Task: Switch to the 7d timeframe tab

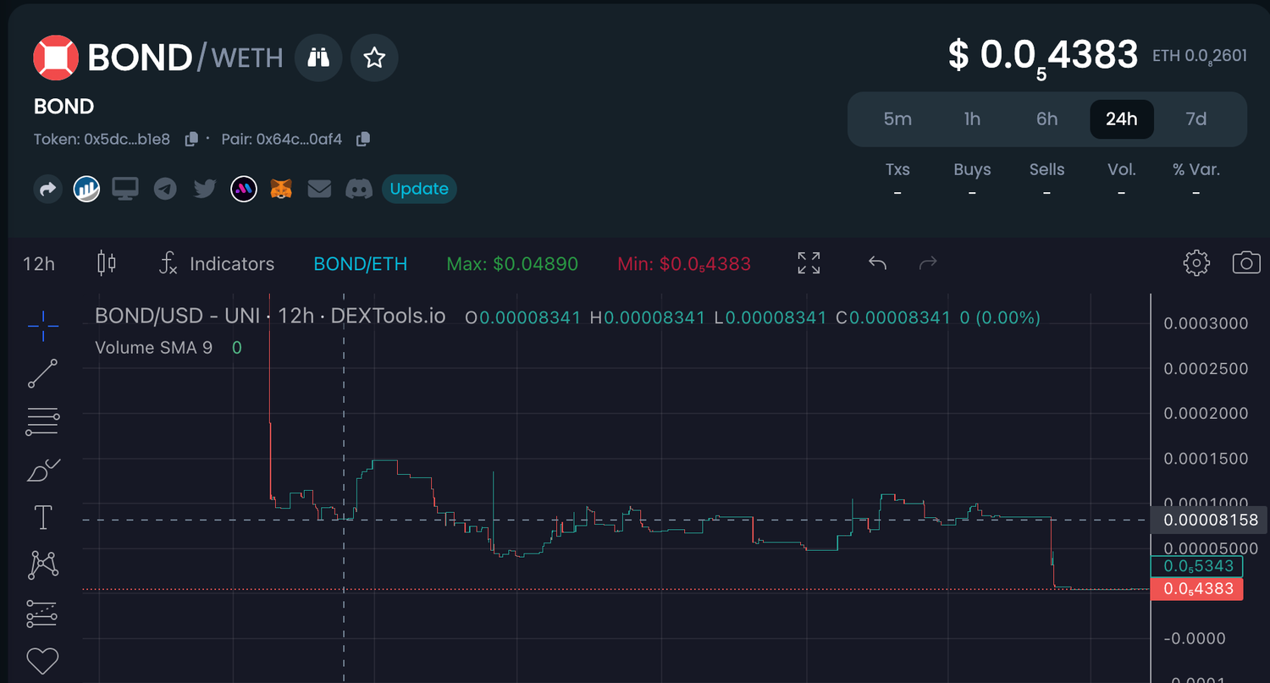Action: pyautogui.click(x=1195, y=119)
